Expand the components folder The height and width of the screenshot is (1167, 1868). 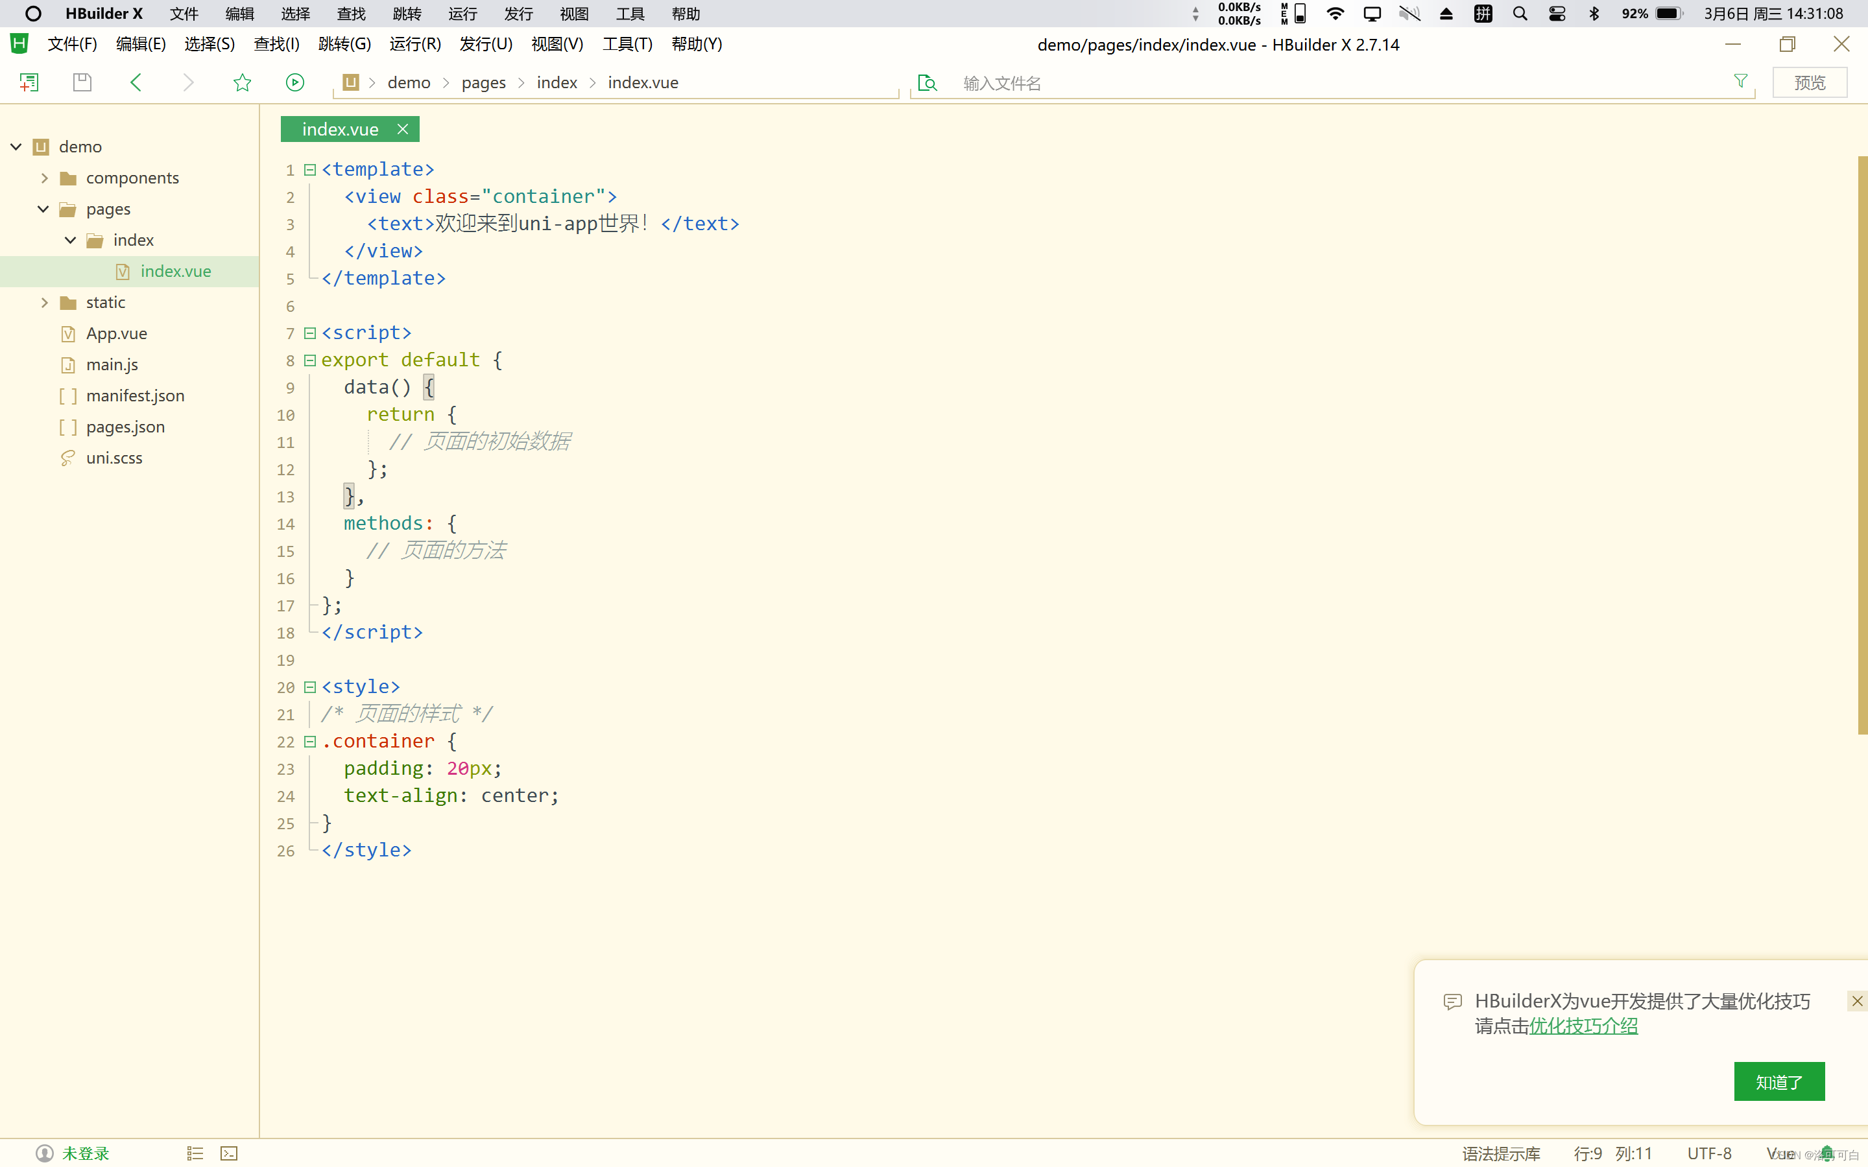44,178
